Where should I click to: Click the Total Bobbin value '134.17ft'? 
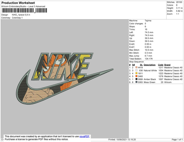point(149,59)
